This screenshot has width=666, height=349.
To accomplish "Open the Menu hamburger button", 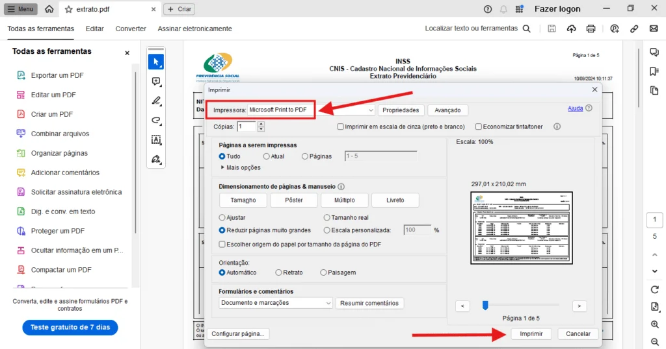I will point(20,9).
